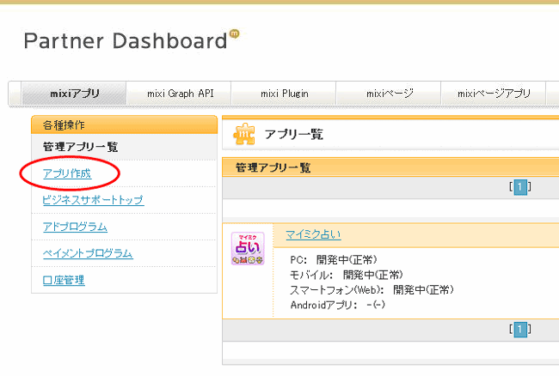Click the 管理アプリ一覧 sidebar heading
Image resolution: width=559 pixels, height=376 pixels.
[x=80, y=147]
